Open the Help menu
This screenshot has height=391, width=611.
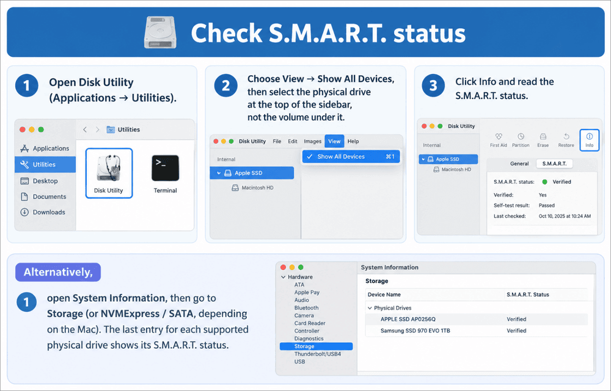coord(353,141)
